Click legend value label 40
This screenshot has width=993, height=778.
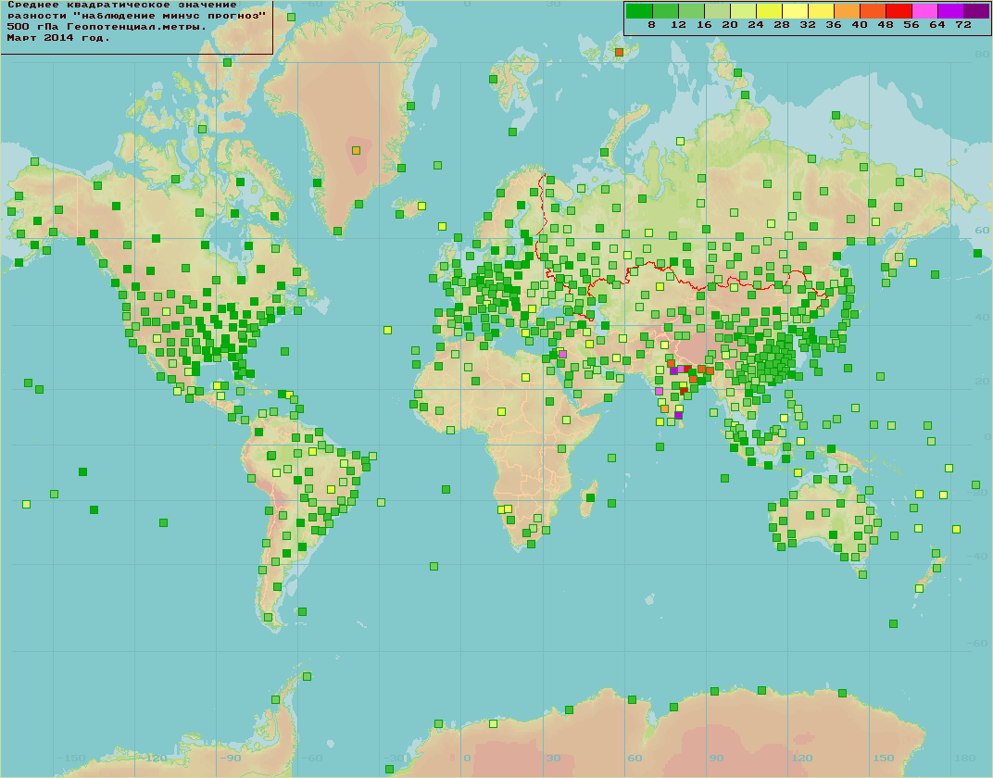coord(860,25)
